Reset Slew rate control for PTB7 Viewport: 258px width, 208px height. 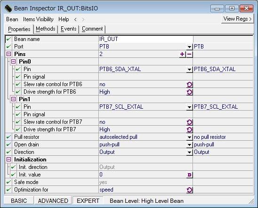pyautogui.click(x=189, y=122)
